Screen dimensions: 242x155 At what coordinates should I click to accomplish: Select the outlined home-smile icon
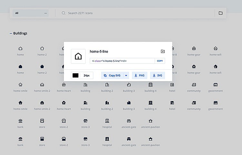coord(20,85)
